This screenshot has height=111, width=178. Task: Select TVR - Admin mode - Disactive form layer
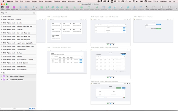(x=18, y=66)
